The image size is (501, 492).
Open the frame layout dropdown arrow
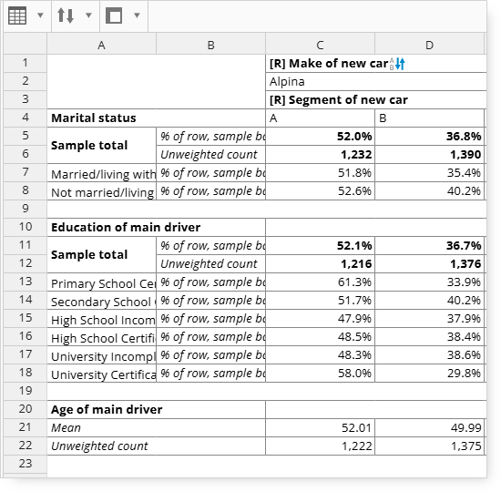[x=137, y=15]
